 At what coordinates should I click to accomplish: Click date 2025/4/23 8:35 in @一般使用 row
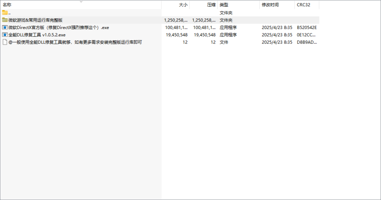277,42
